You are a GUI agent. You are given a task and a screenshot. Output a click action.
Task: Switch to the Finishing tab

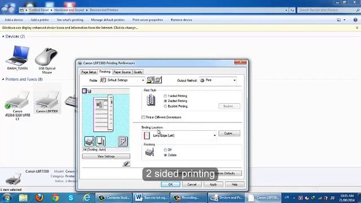[x=105, y=72]
